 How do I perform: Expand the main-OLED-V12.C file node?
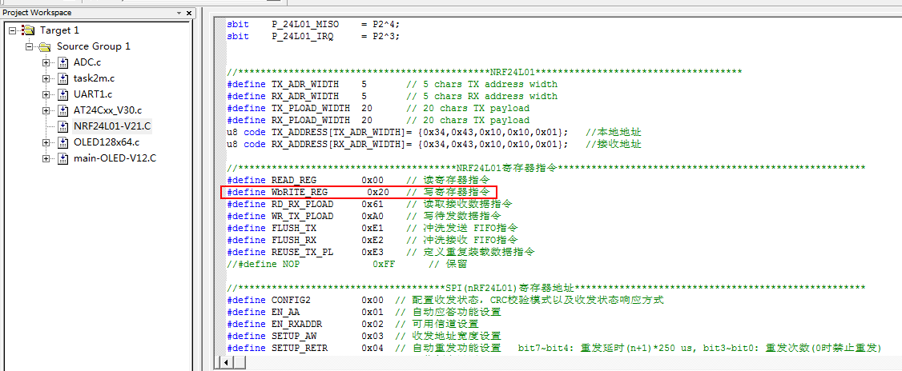click(46, 158)
